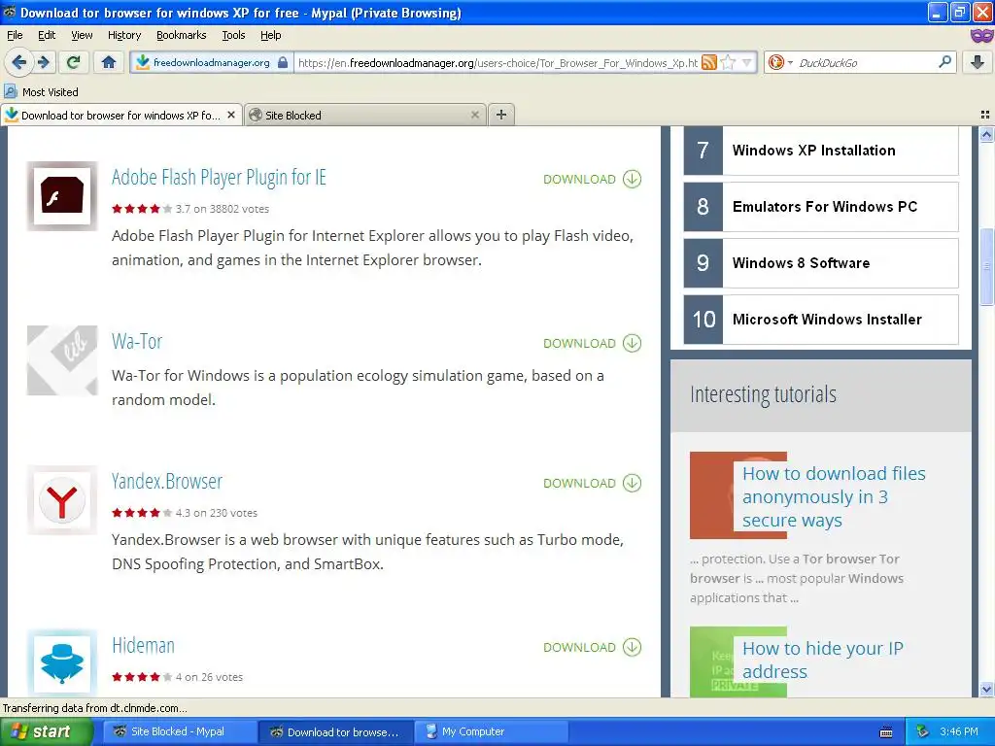Click Hideman 4 on 26 votes rating

(x=178, y=677)
